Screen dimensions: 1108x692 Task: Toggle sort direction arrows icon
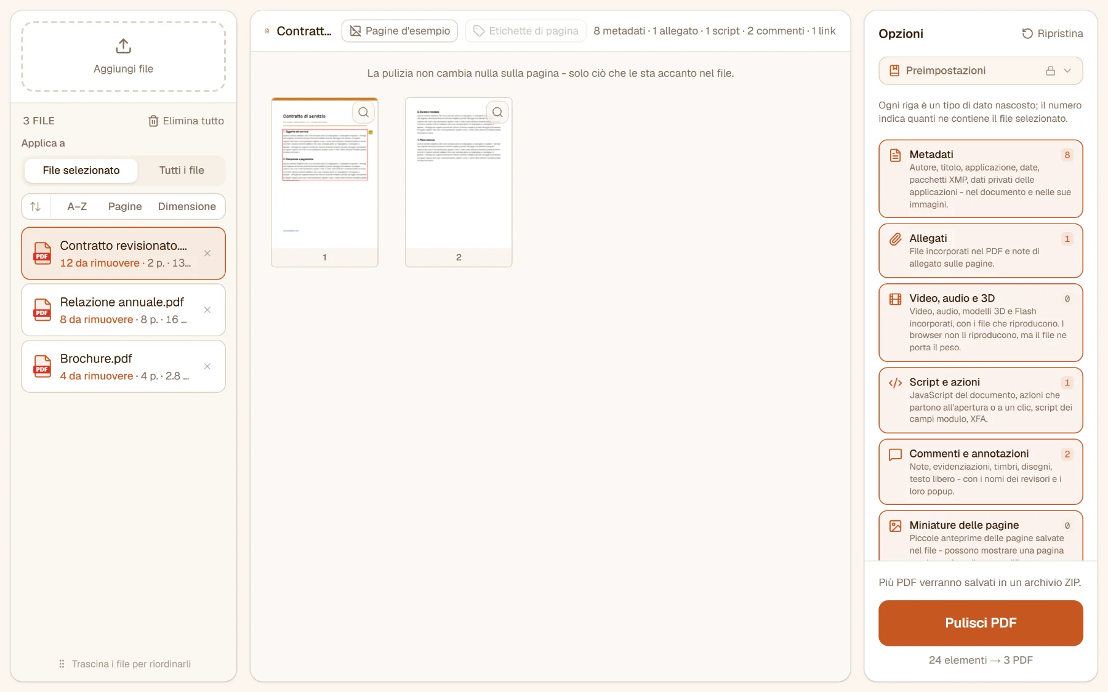[x=36, y=206]
